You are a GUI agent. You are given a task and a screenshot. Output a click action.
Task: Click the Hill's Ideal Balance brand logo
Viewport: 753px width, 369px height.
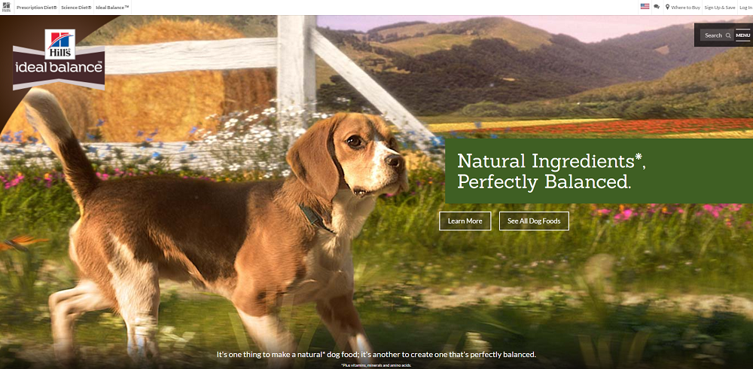tap(59, 59)
